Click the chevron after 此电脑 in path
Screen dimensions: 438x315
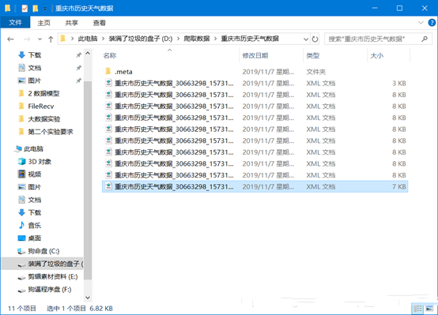click(x=103, y=39)
